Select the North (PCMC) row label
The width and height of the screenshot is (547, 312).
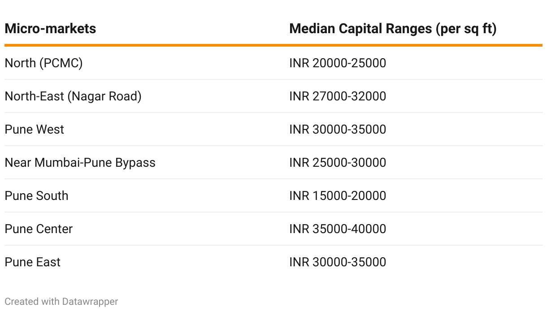(x=43, y=63)
